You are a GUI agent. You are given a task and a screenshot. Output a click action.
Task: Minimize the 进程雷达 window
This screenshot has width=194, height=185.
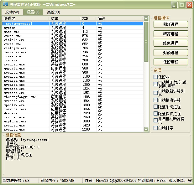[174, 5]
